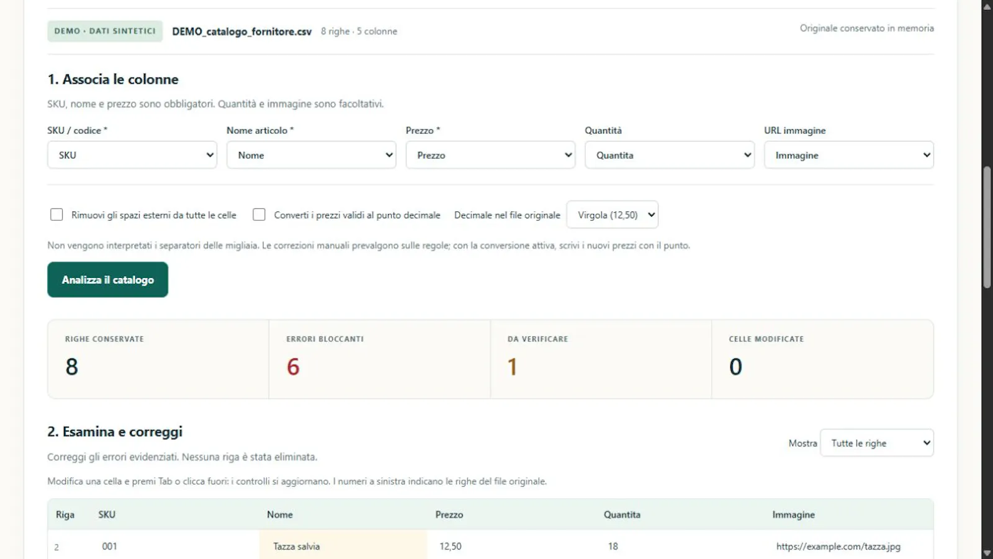Open the Mostra 'Tutte le righe' filter

(x=876, y=443)
